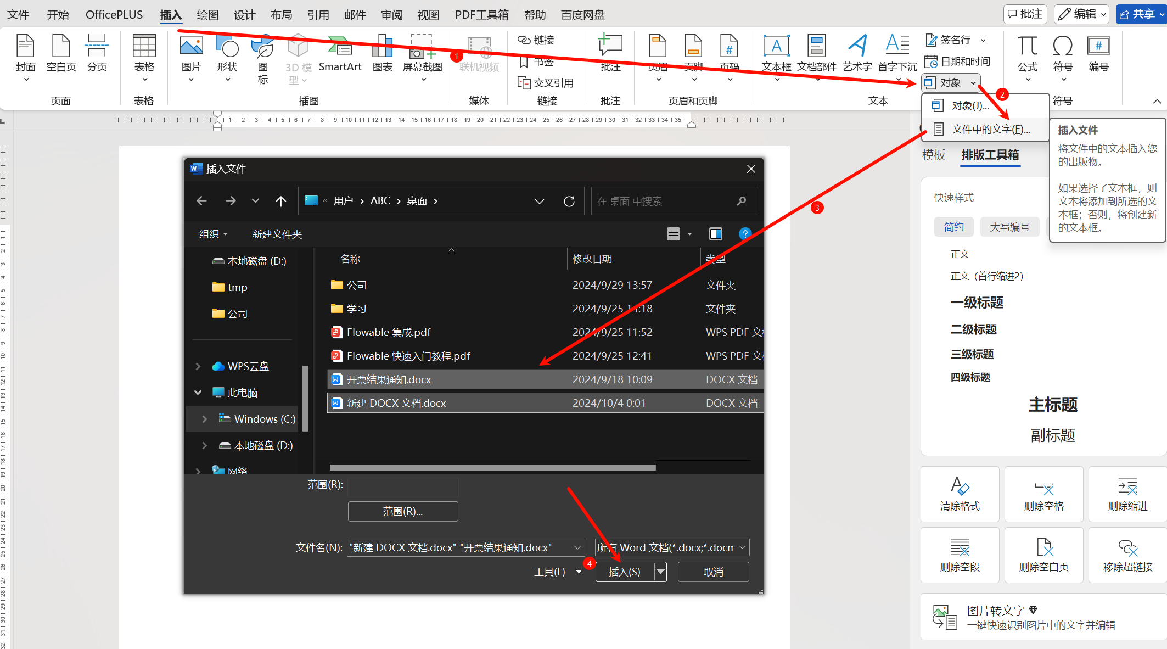Switch to the Design ribbon tab
The width and height of the screenshot is (1167, 649).
pyautogui.click(x=244, y=15)
